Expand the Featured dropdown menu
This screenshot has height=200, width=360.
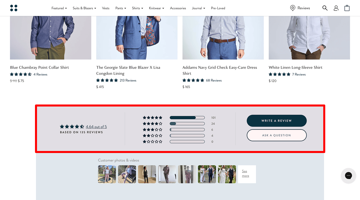[x=59, y=8]
